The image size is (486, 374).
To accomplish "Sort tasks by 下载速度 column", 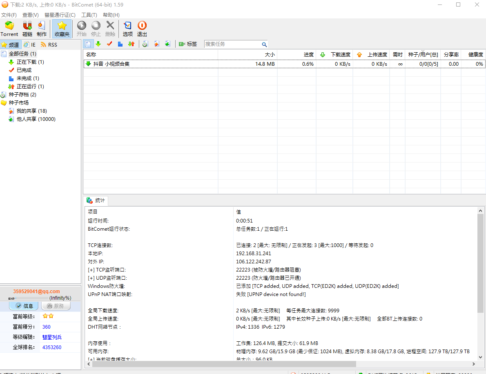I will pos(334,55).
